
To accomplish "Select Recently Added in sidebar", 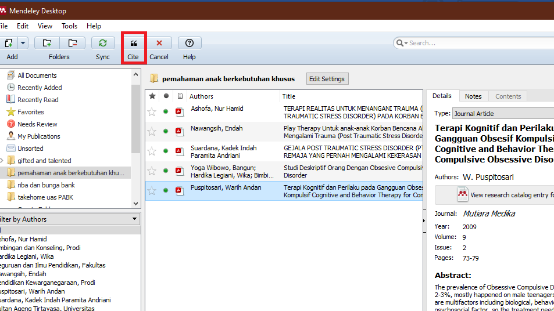I will point(40,88).
